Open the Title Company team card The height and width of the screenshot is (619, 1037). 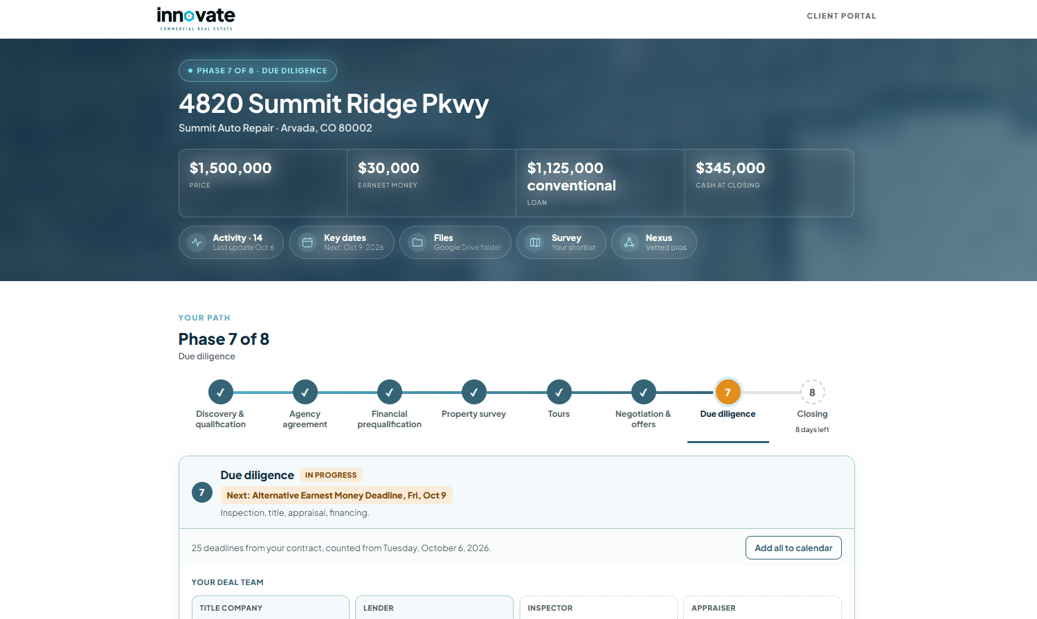(x=271, y=607)
